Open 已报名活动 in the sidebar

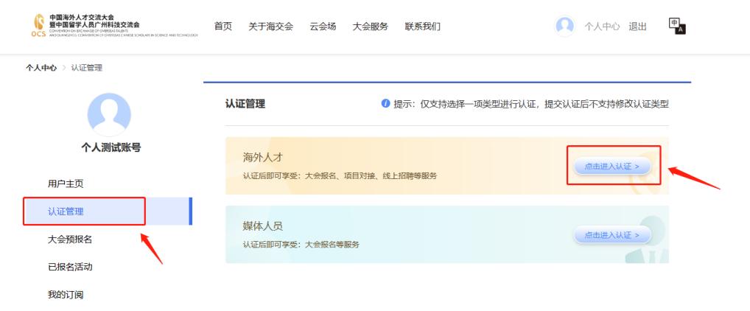tap(70, 267)
